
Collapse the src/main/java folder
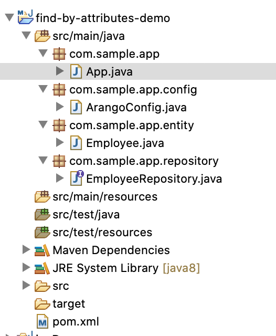pos(26,36)
